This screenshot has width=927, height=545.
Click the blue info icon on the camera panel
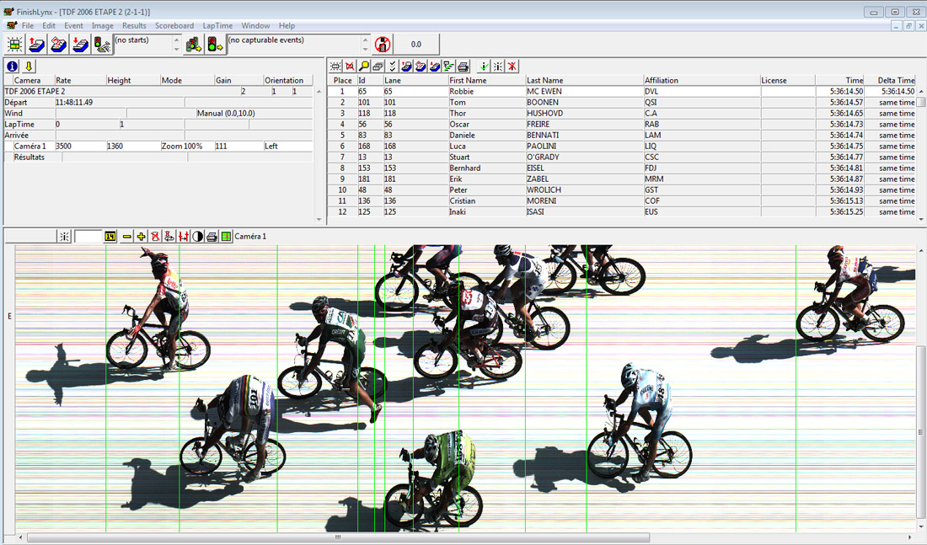[x=12, y=67]
